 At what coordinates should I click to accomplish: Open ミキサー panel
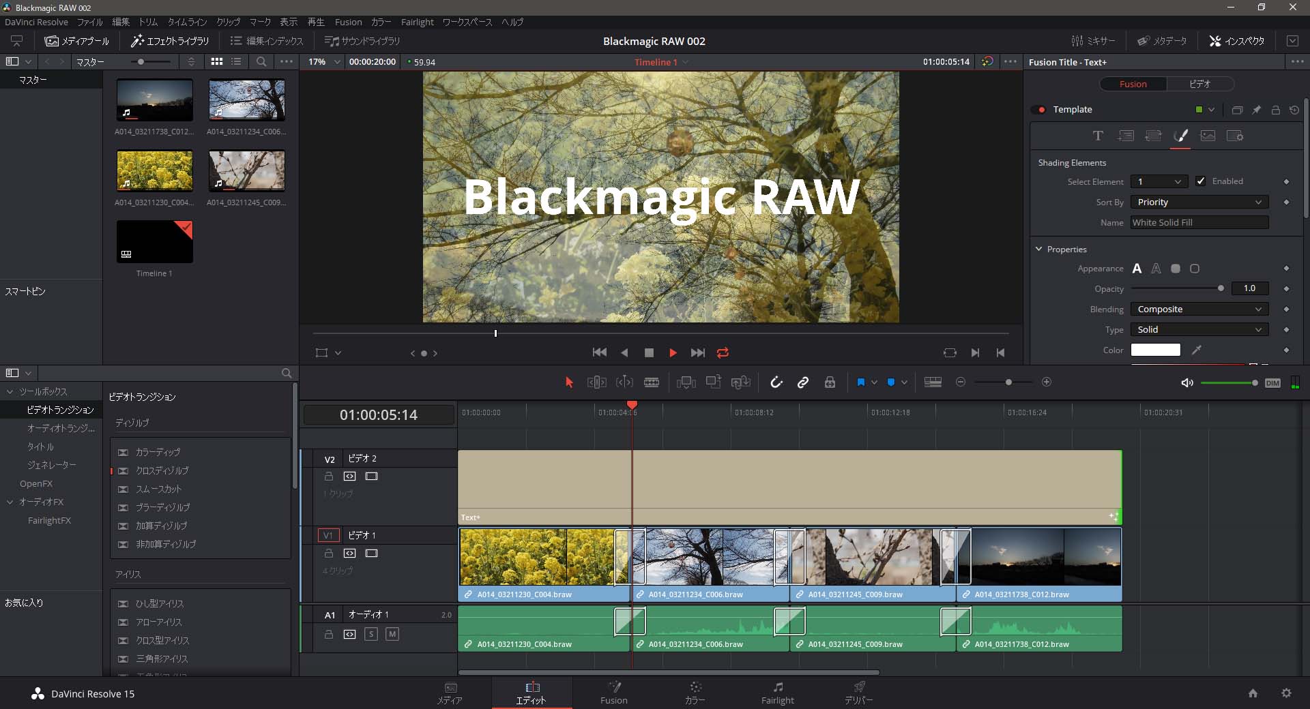click(1093, 41)
